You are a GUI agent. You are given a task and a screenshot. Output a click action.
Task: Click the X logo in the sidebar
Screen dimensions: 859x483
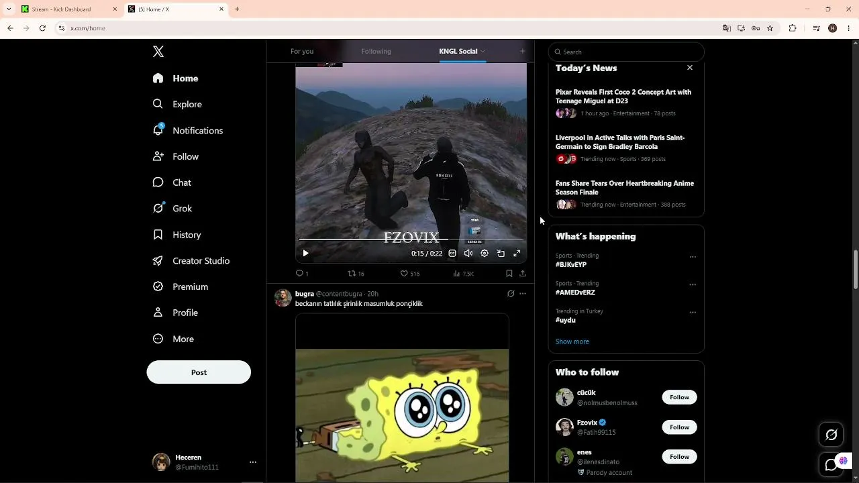[x=158, y=52]
